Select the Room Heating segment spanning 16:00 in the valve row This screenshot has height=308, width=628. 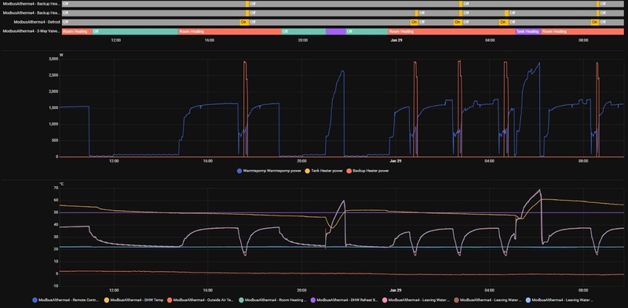pyautogui.click(x=229, y=31)
